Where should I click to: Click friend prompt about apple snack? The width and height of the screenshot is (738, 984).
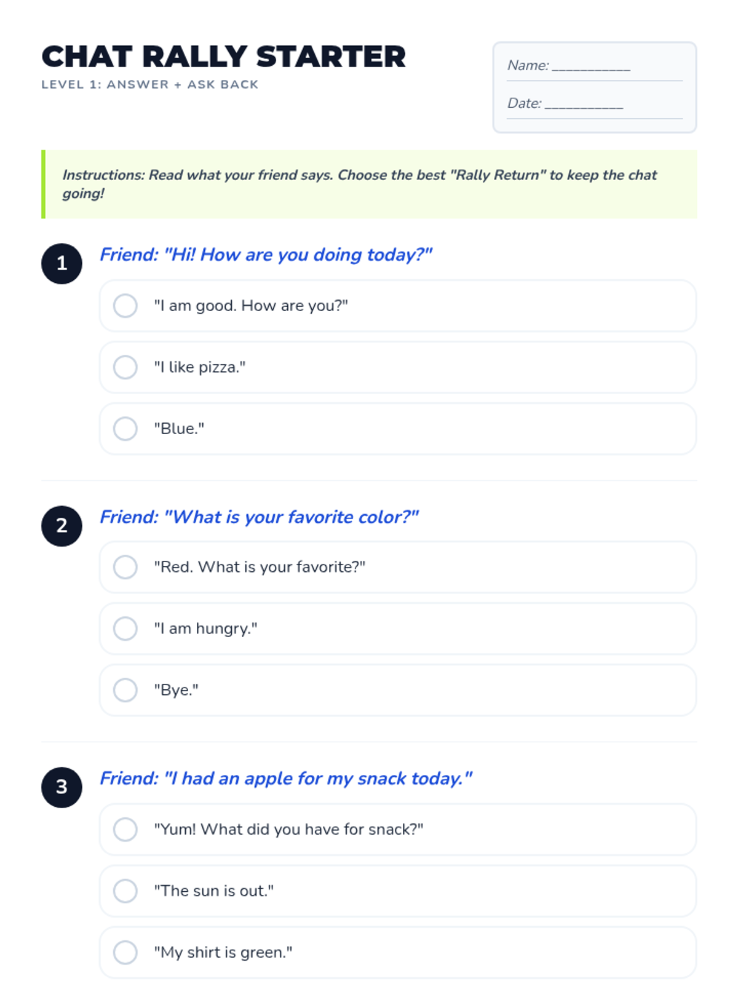coord(286,779)
